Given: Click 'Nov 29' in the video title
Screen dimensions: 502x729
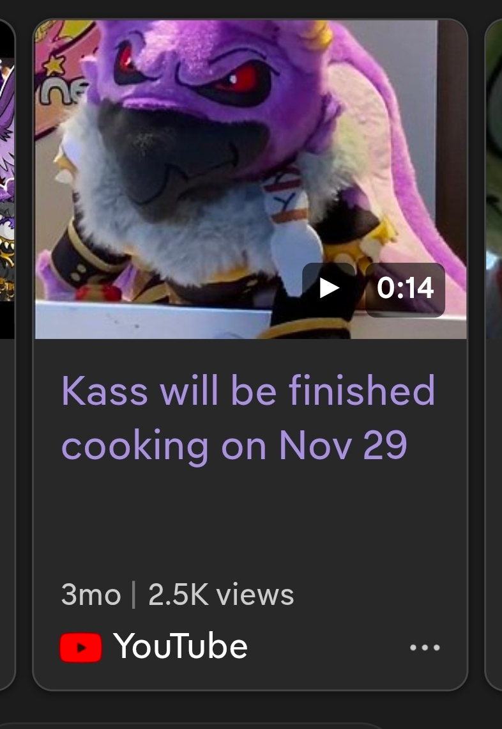Looking at the screenshot, I should [x=343, y=445].
